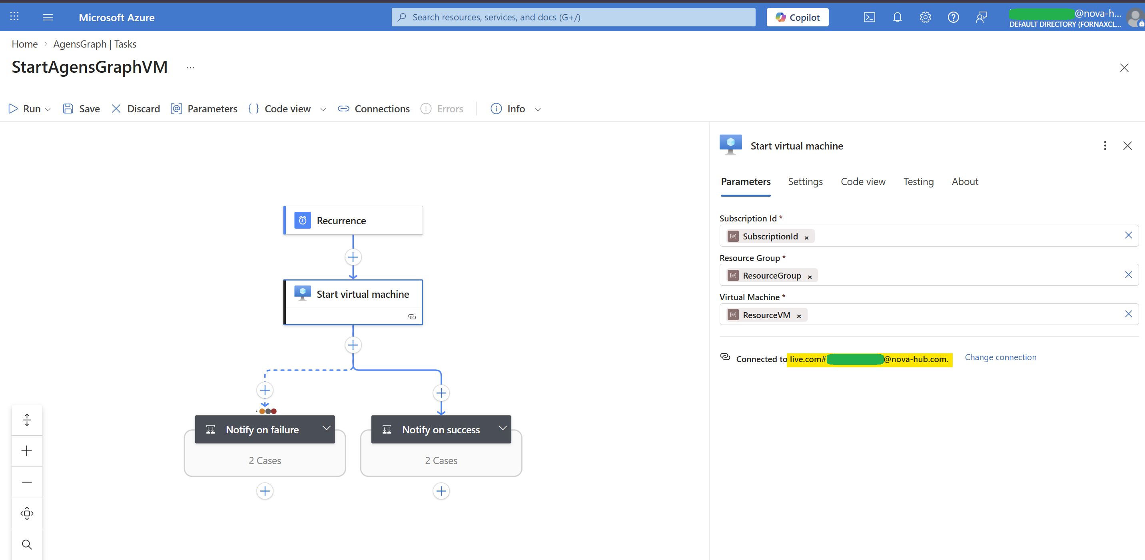Add action below Notify on failure
The image size is (1145, 560).
point(265,491)
